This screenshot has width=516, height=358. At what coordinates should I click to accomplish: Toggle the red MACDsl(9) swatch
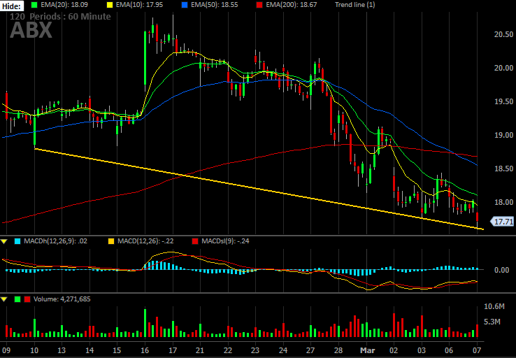pyautogui.click(x=195, y=241)
